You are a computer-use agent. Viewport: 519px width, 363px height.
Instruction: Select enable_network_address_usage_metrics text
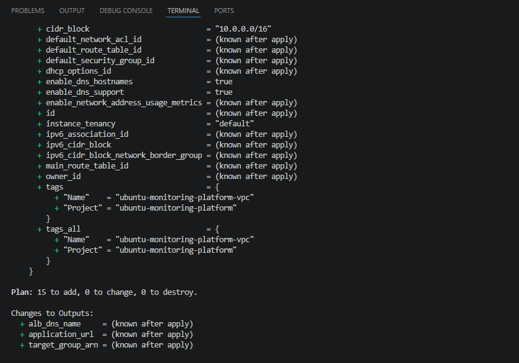[x=124, y=103]
